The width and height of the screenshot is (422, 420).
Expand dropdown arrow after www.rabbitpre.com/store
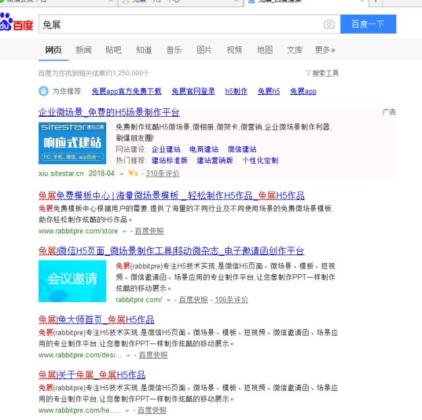pos(125,231)
